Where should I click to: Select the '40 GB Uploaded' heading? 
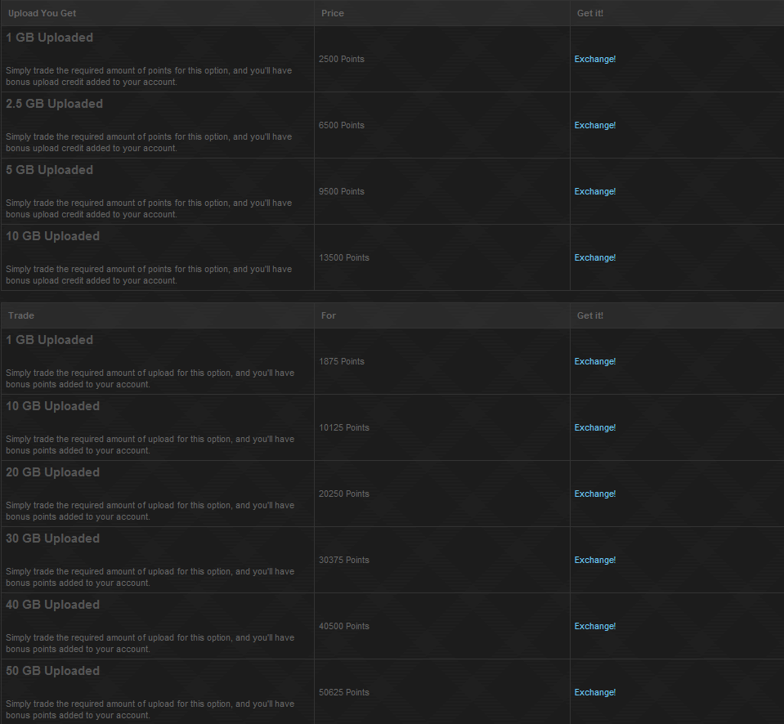(52, 605)
